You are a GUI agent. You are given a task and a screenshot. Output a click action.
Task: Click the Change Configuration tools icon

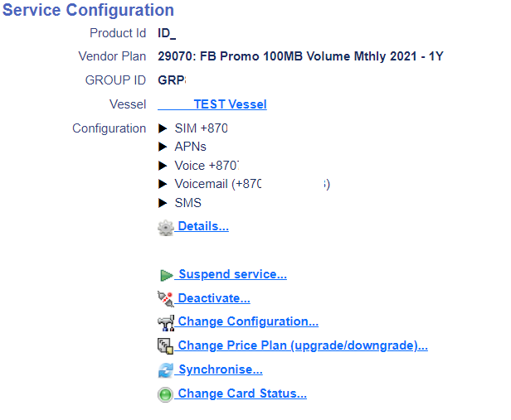click(x=166, y=322)
